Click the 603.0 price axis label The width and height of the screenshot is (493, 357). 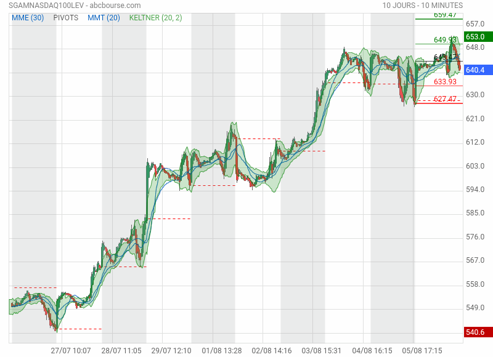tap(475, 166)
